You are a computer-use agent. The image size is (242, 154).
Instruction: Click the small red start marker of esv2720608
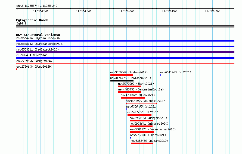(x=17, y=69)
